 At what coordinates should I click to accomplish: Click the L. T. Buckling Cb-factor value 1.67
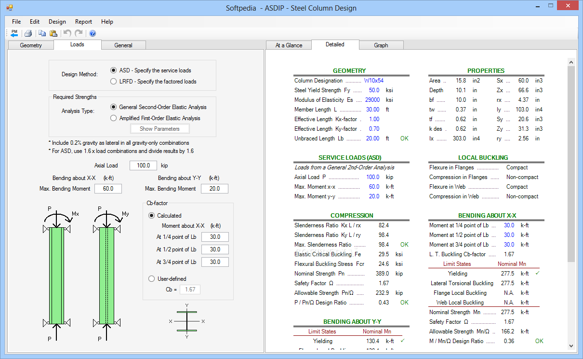(509, 254)
